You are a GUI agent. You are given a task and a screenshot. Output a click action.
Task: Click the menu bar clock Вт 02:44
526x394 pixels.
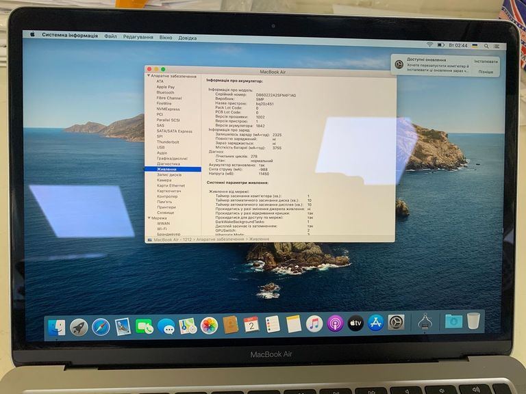(x=458, y=45)
